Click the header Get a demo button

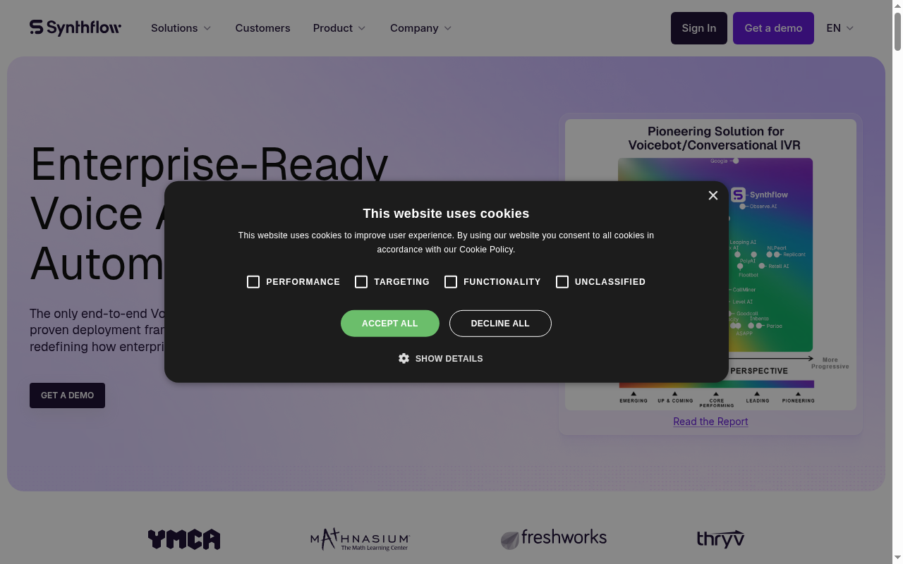773,28
